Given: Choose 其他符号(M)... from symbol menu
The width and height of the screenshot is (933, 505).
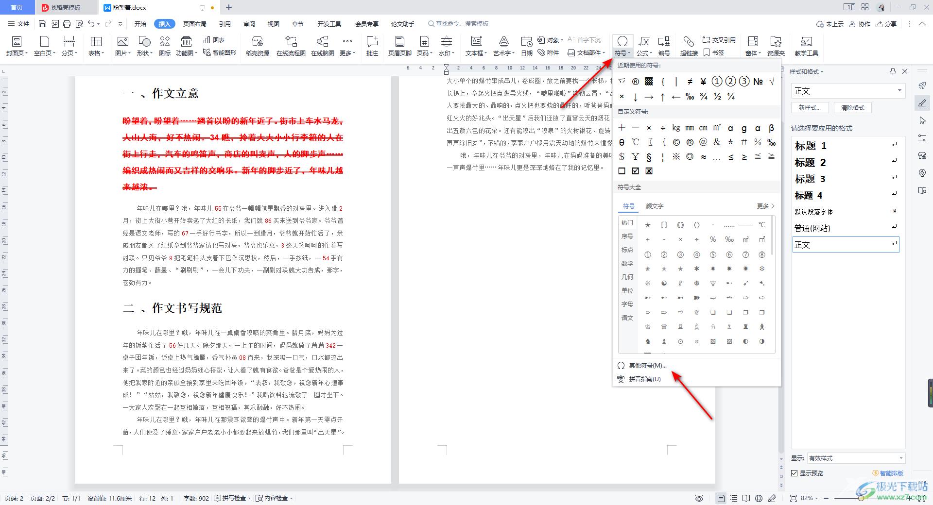Looking at the screenshot, I should click(648, 365).
